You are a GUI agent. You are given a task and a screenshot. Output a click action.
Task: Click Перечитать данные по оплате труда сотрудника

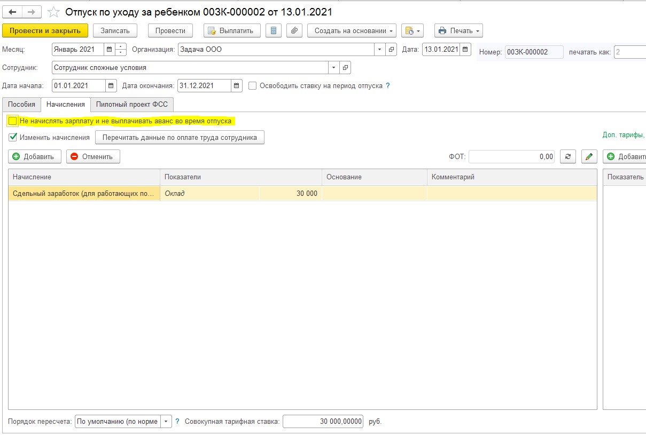point(180,137)
